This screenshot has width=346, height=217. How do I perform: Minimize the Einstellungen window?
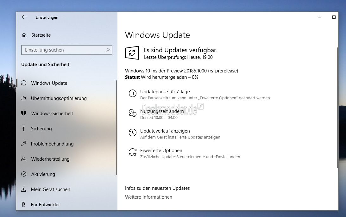click(x=319, y=17)
